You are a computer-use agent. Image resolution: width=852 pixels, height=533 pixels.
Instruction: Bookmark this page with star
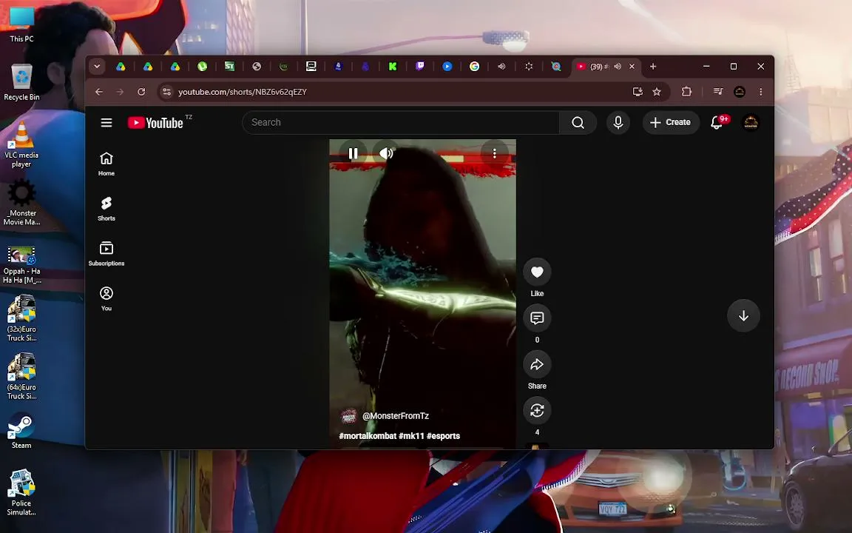point(657,92)
